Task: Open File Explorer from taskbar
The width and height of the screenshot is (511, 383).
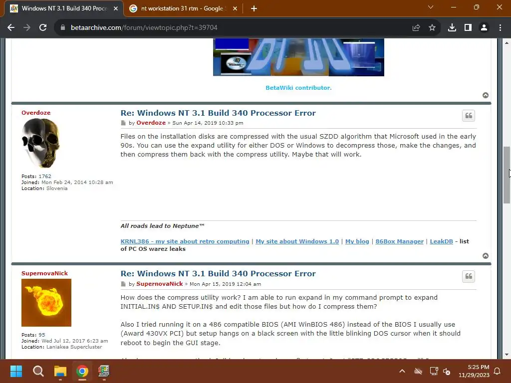Action: (60, 371)
